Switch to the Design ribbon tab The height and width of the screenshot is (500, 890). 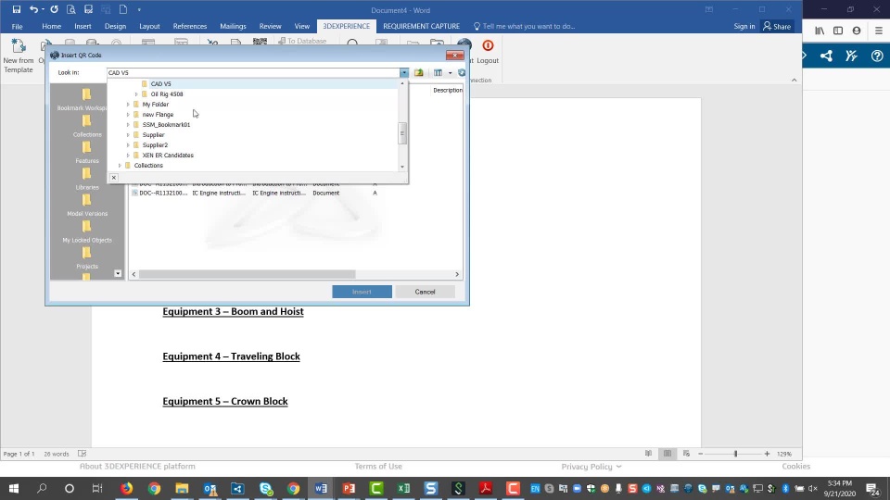pyautogui.click(x=115, y=26)
